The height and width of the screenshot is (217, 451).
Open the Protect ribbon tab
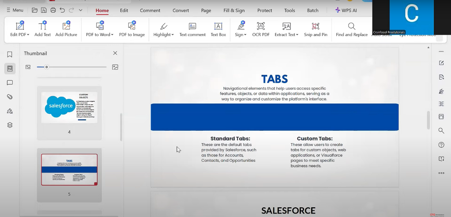(x=265, y=10)
